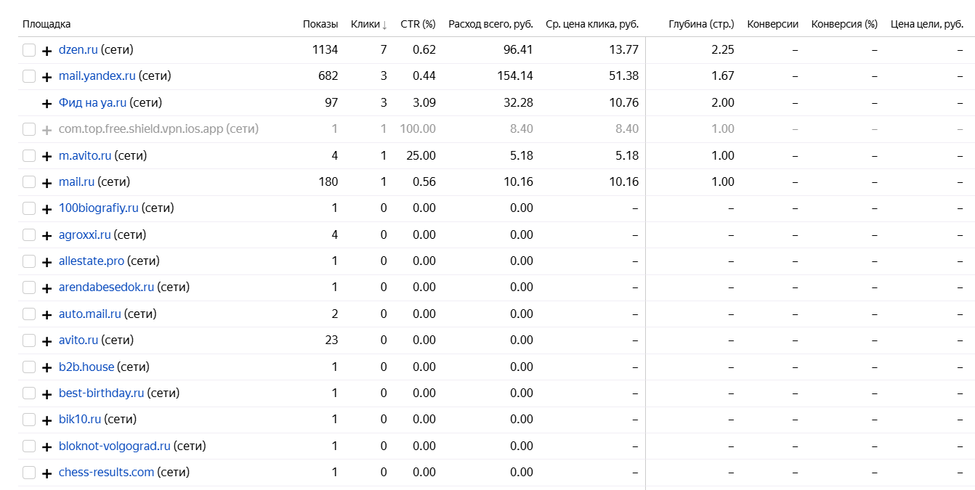
Task: Open the arendabesedok.ru link
Action: (106, 287)
